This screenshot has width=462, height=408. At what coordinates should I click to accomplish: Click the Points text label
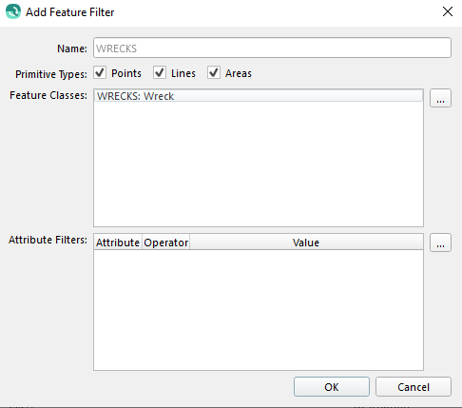coord(126,73)
